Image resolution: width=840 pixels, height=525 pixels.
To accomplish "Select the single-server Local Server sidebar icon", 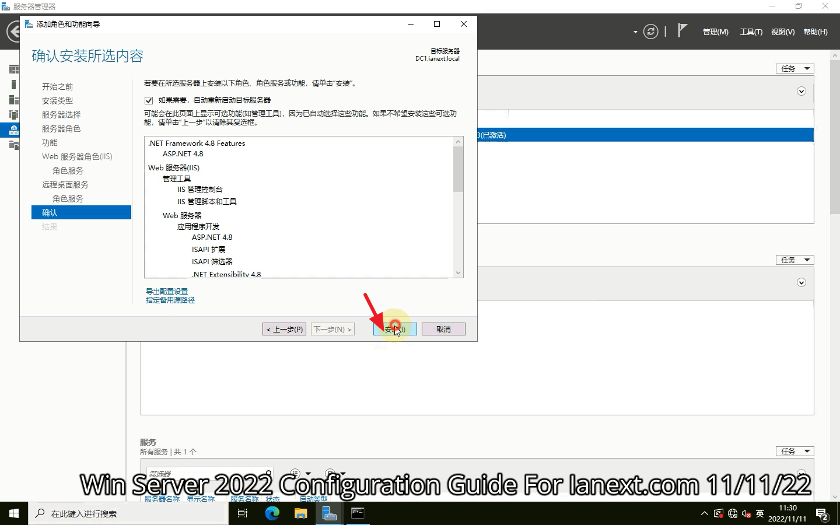I will pyautogui.click(x=14, y=85).
